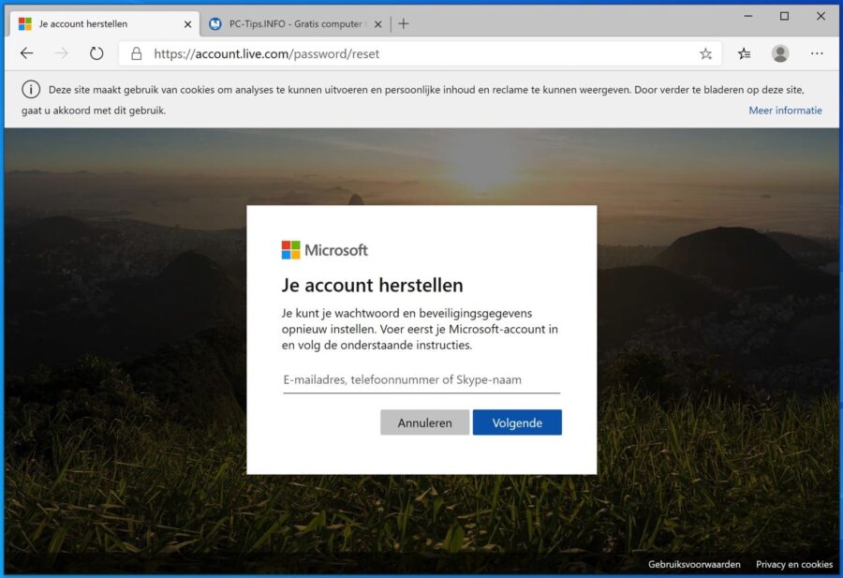Open the browser profile avatar
The height and width of the screenshot is (578, 843).
(x=780, y=53)
